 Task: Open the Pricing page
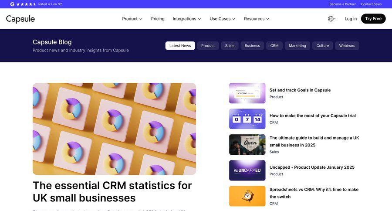click(x=158, y=19)
